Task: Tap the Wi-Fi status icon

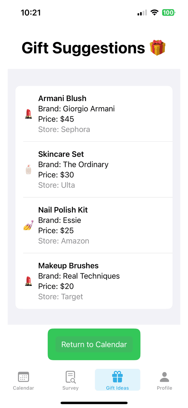Action: pos(154,13)
